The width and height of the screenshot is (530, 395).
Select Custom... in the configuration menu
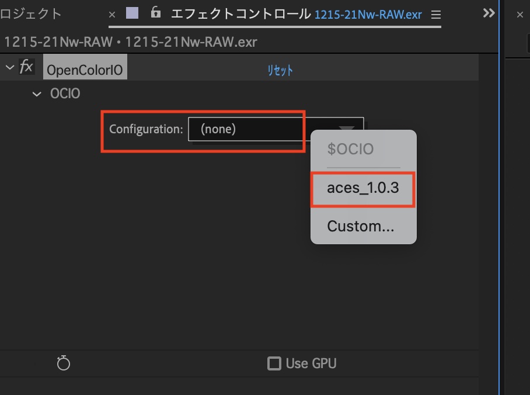point(360,226)
